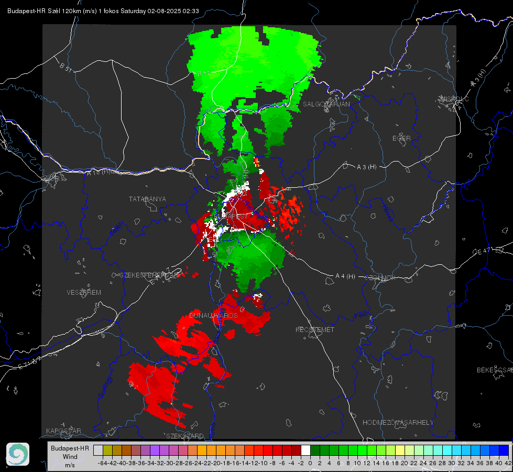
Task: Click the SALGÓTARJÁN city label
Action: [x=326, y=104]
